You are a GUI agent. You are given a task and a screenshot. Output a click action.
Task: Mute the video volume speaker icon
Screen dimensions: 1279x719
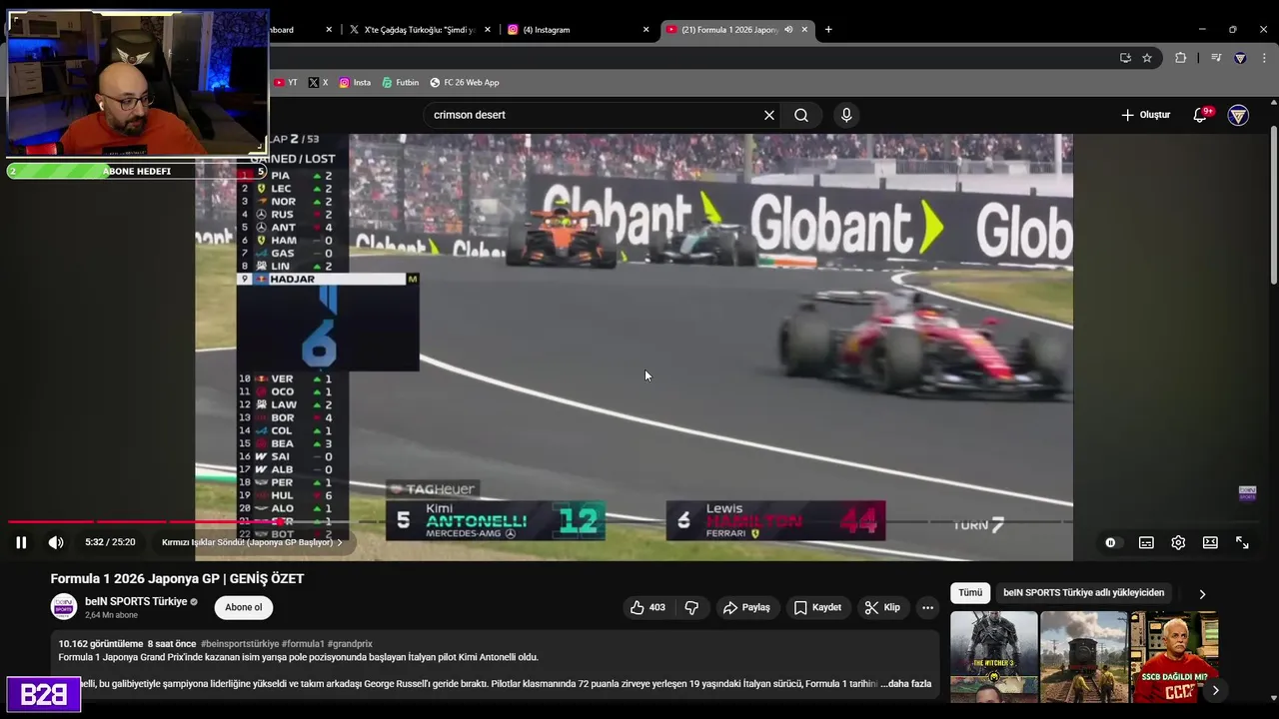(x=56, y=542)
